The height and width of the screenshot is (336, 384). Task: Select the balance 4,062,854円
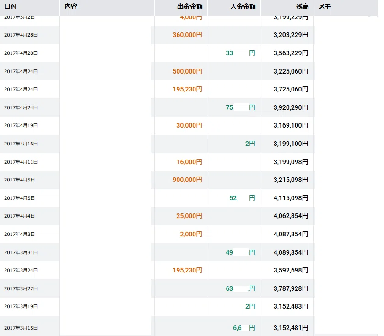click(291, 216)
